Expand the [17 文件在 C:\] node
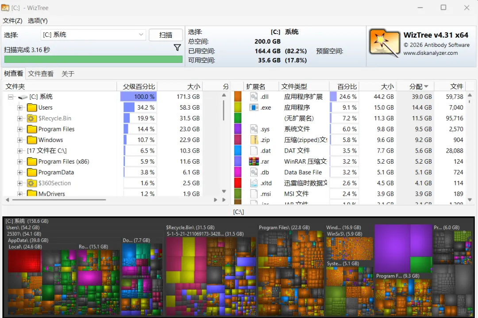This screenshot has width=478, height=318. click(x=20, y=151)
